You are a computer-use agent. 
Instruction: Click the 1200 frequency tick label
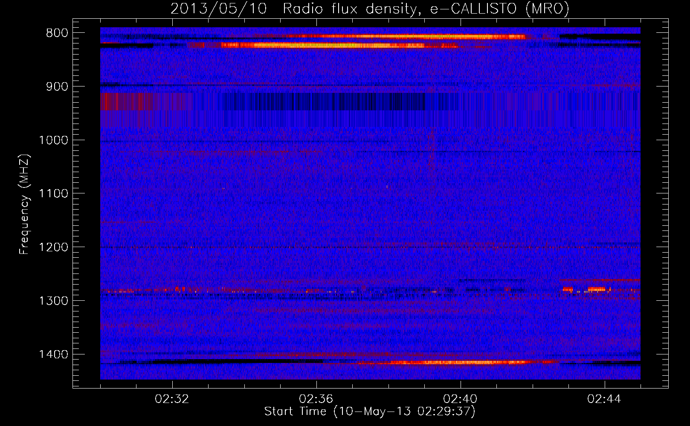[53, 248]
